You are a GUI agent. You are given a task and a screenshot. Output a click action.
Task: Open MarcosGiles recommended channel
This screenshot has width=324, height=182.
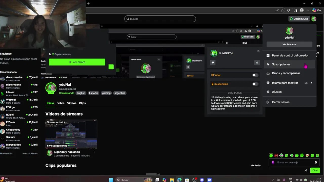click(x=19, y=146)
